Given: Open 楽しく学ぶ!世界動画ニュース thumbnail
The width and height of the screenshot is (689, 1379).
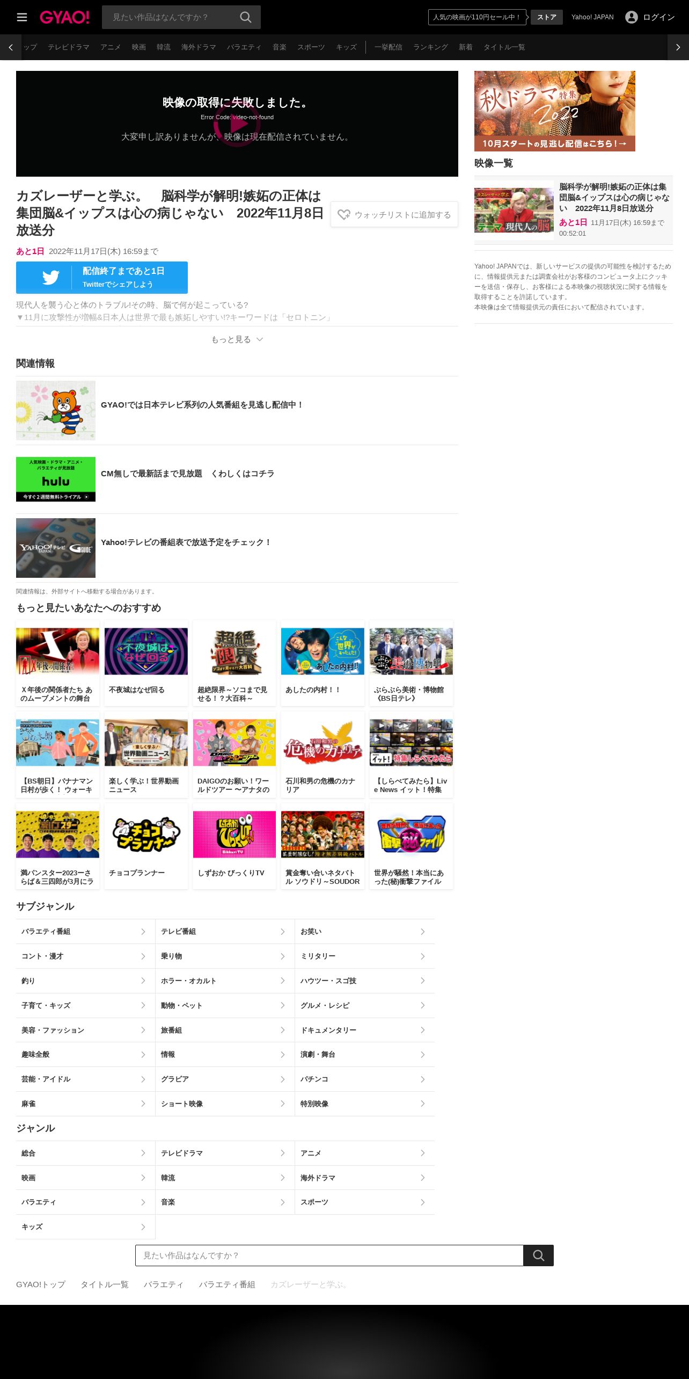Looking at the screenshot, I should 146,743.
